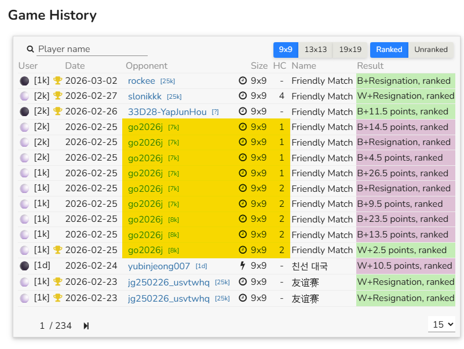Open the rows-per-page dropdown showing 15
The width and height of the screenshot is (464, 349).
pos(441,325)
